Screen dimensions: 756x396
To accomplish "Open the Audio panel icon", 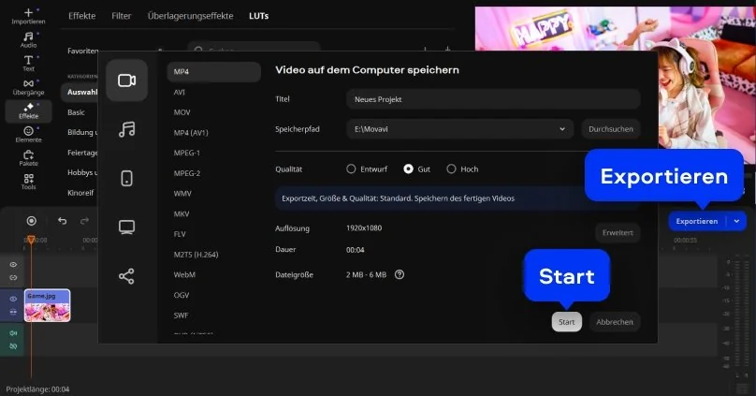I will pyautogui.click(x=28, y=38).
